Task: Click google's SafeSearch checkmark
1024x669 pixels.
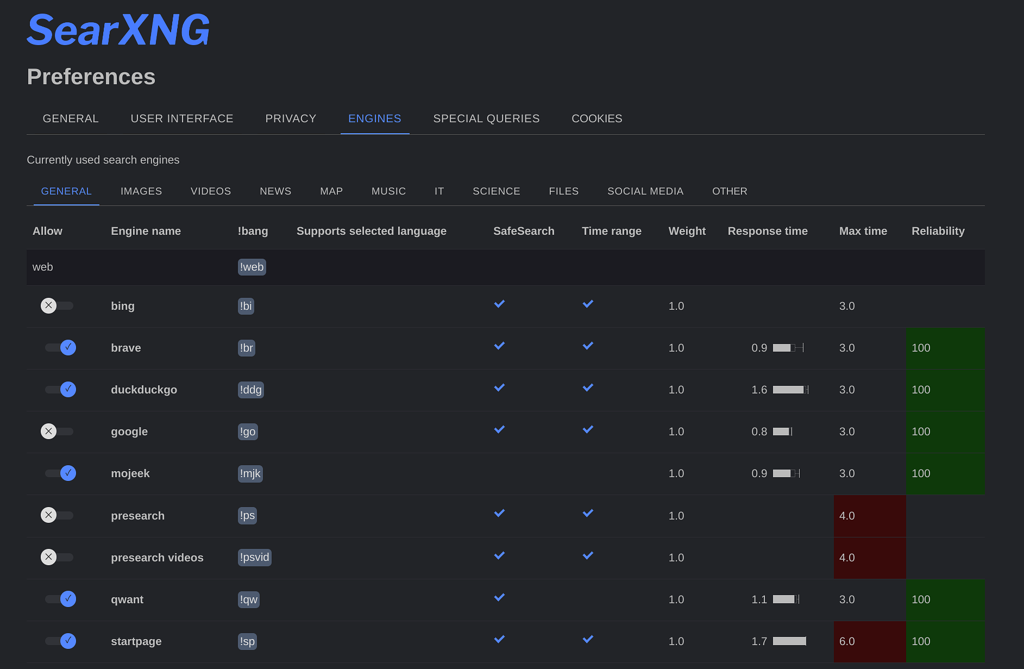Action: coord(499,429)
